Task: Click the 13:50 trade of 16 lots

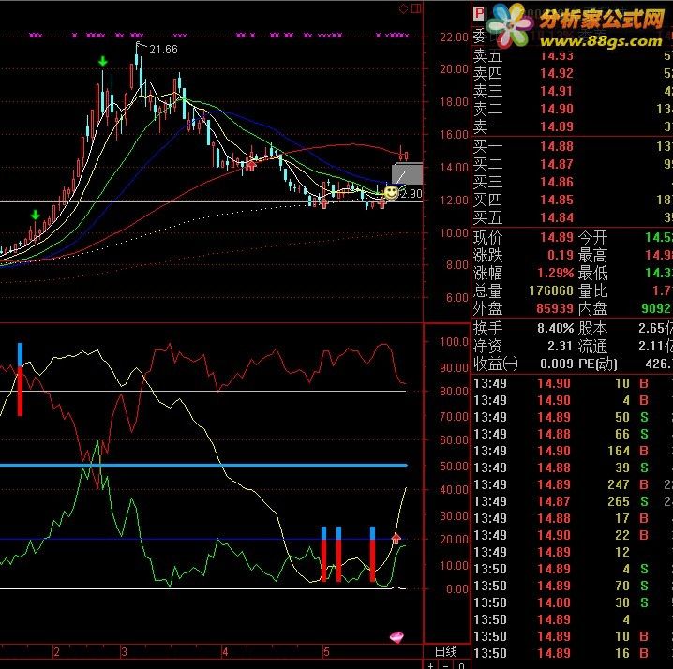Action: (x=573, y=653)
